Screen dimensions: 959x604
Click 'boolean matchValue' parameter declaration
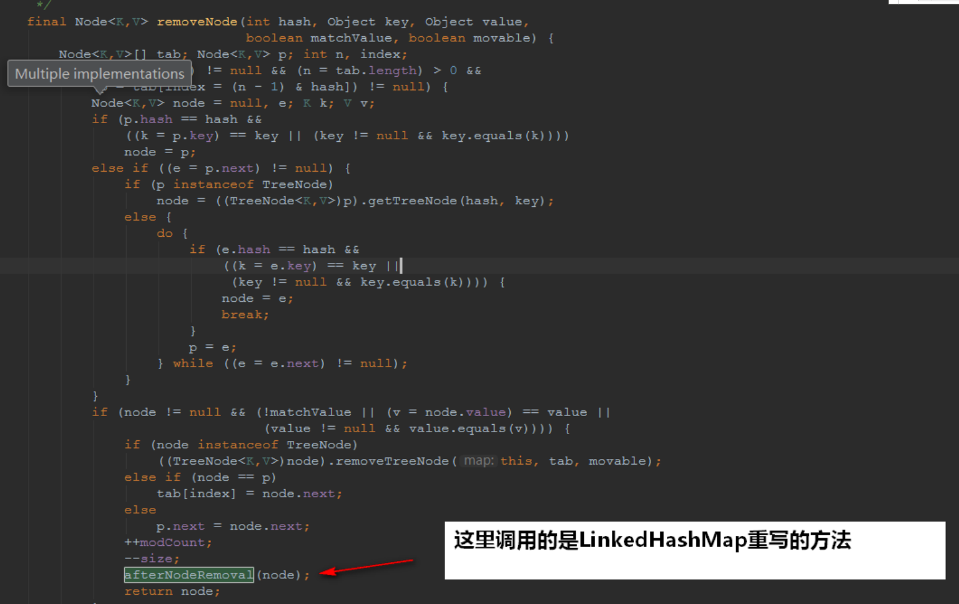click(x=318, y=38)
